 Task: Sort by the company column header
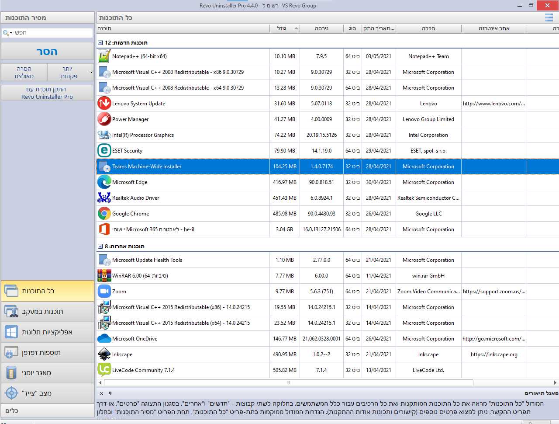pyautogui.click(x=428, y=28)
